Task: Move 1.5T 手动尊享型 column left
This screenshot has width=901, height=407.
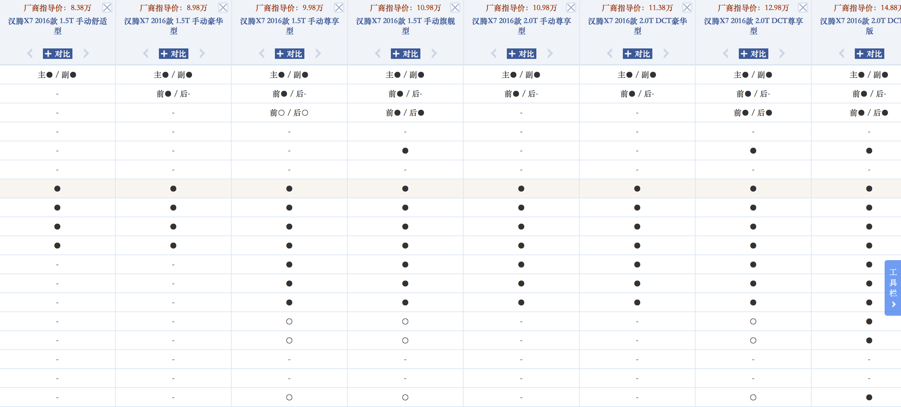Action: (x=262, y=53)
